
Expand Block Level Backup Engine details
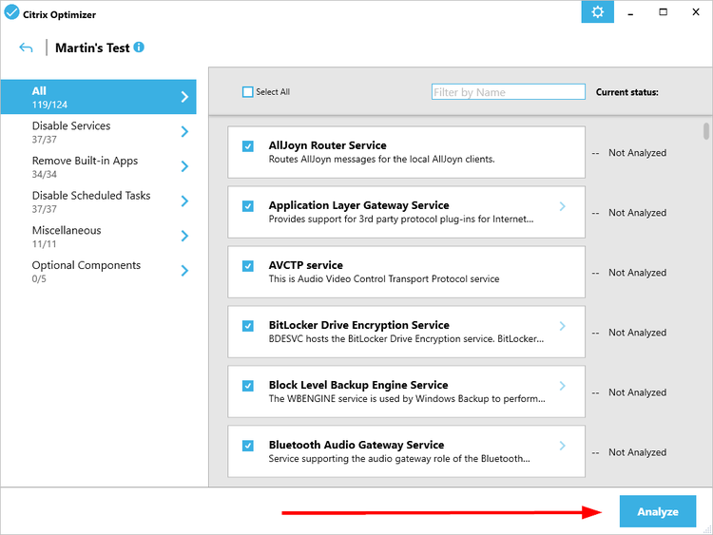pyautogui.click(x=563, y=386)
